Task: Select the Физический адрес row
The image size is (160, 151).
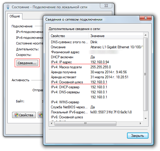Action: click(x=96, y=52)
